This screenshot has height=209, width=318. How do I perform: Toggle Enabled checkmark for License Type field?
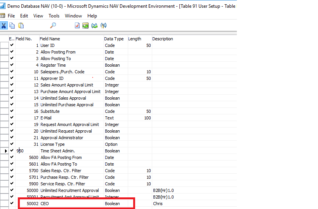click(12, 144)
